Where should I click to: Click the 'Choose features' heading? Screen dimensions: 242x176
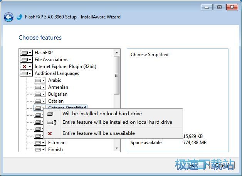tap(40, 38)
